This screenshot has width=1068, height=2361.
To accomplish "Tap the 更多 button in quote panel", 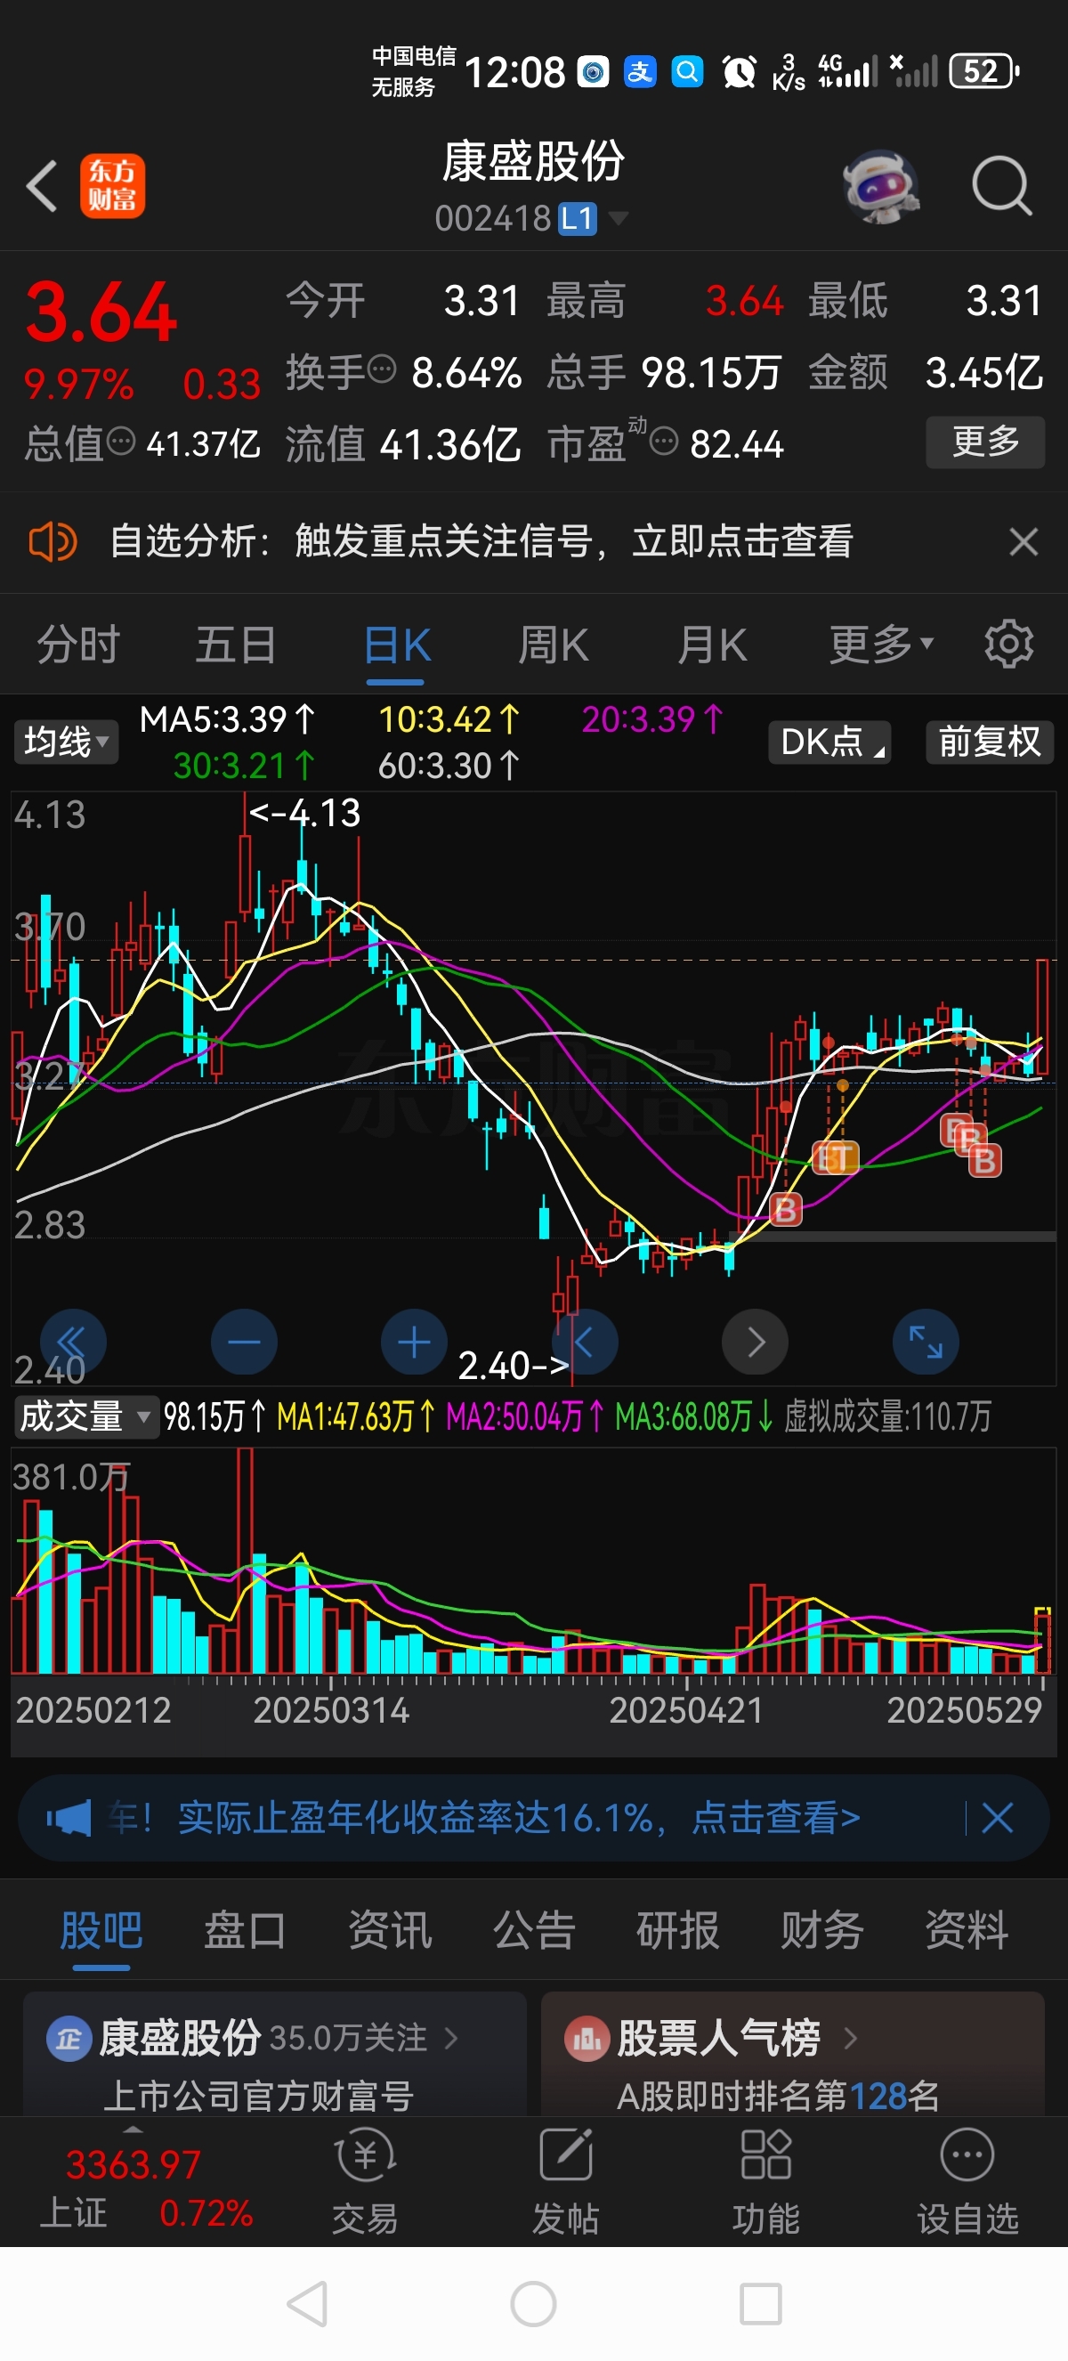I will [984, 442].
